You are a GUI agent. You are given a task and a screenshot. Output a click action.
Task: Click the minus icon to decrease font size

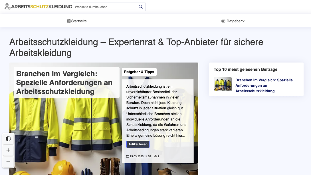pos(8,162)
